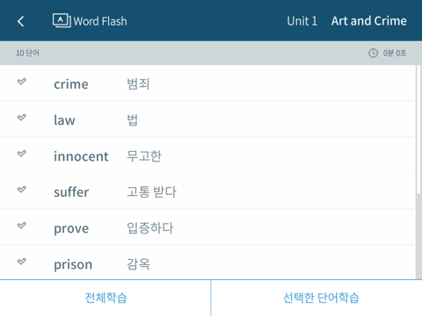Start full study with 전체학습
Screen dimensions: 422x316
coord(105,298)
